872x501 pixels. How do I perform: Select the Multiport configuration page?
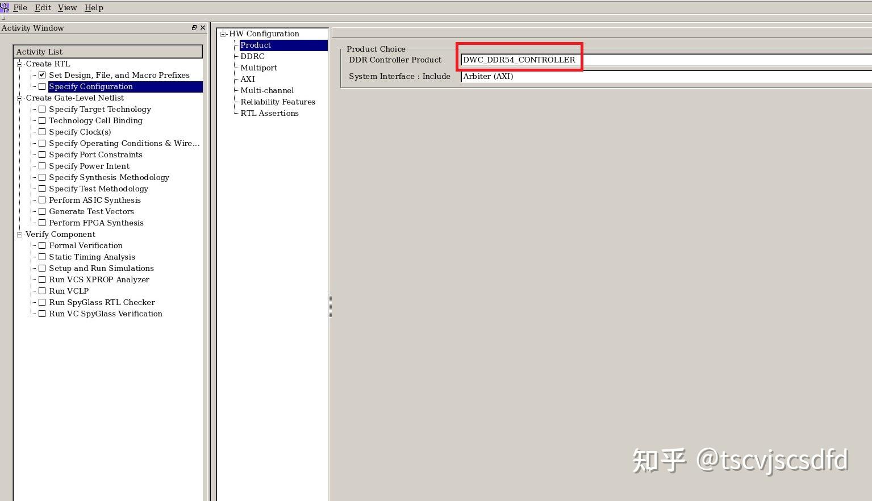(x=258, y=68)
